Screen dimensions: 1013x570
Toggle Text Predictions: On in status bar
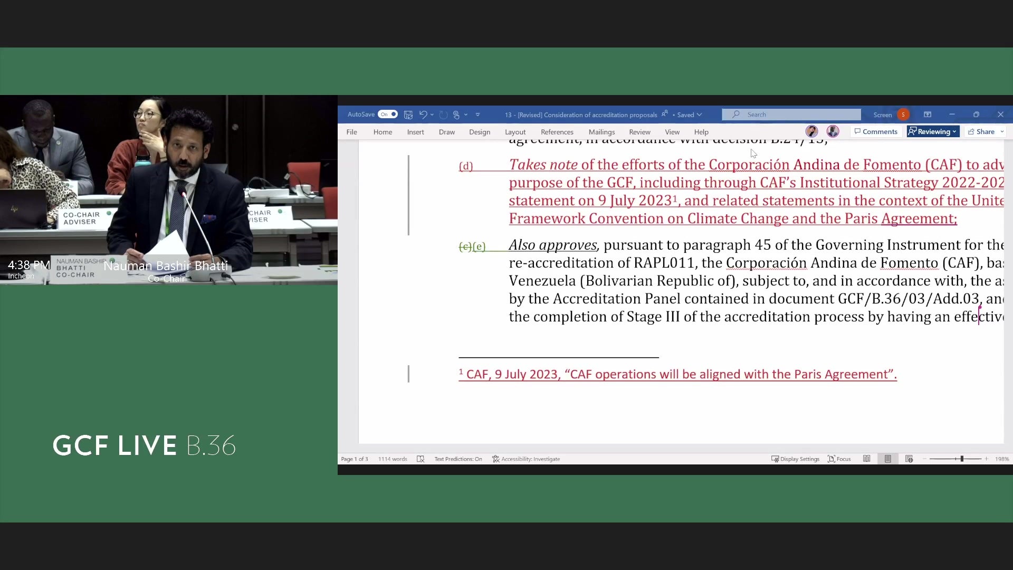[x=458, y=459]
